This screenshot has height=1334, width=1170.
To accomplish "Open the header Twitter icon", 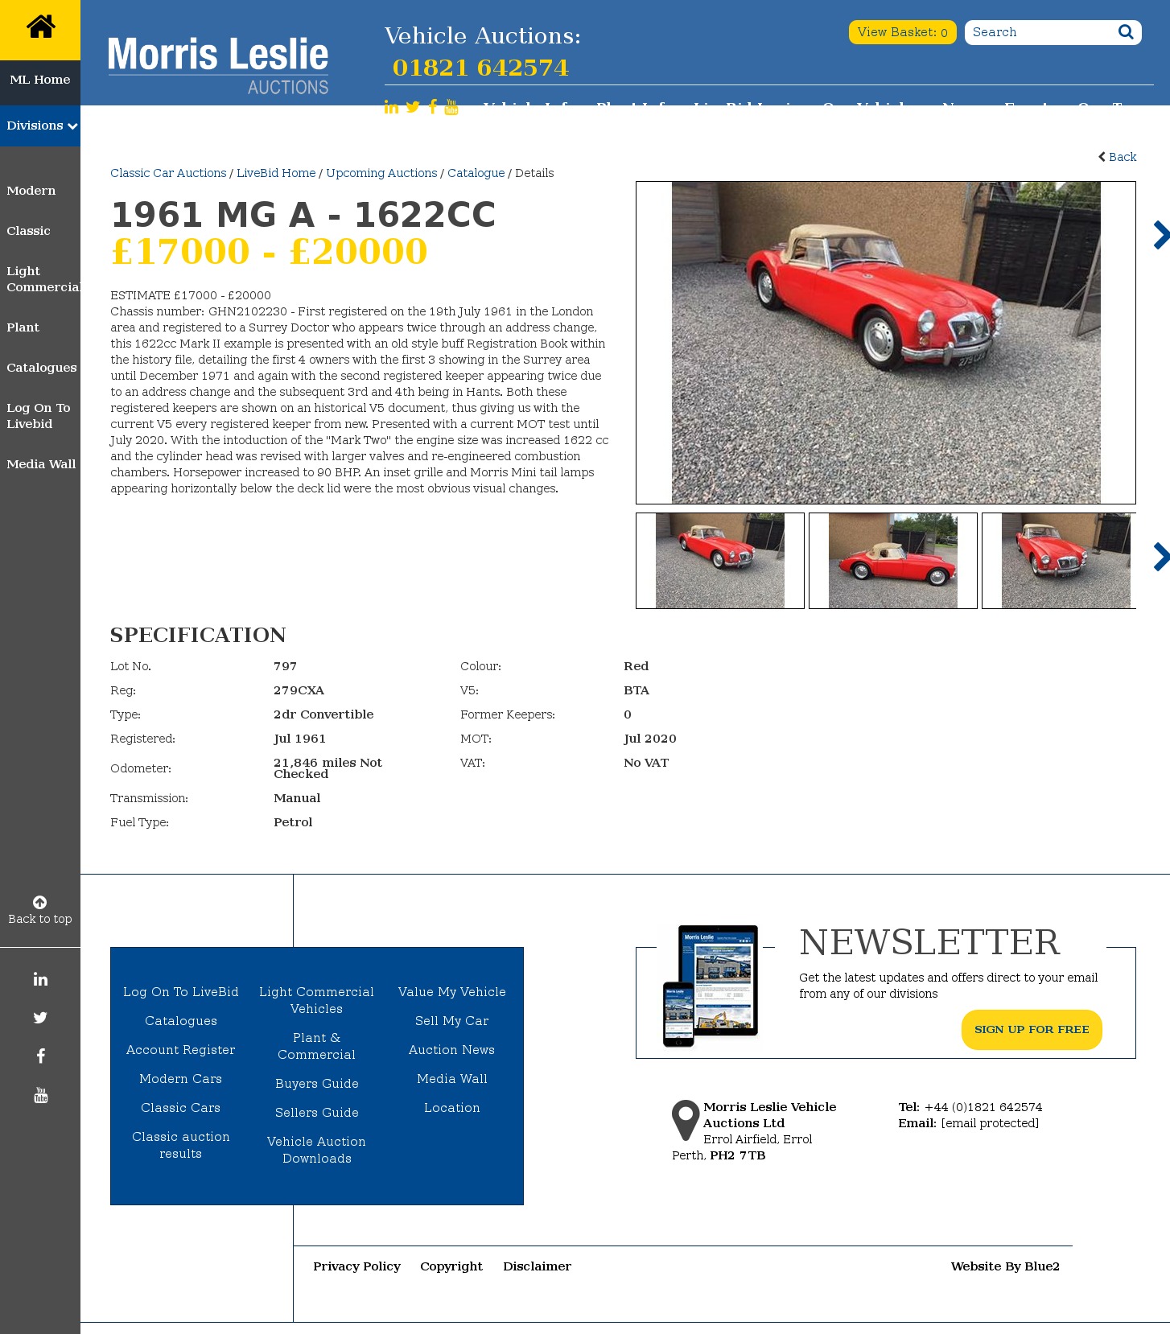I will 413,107.
